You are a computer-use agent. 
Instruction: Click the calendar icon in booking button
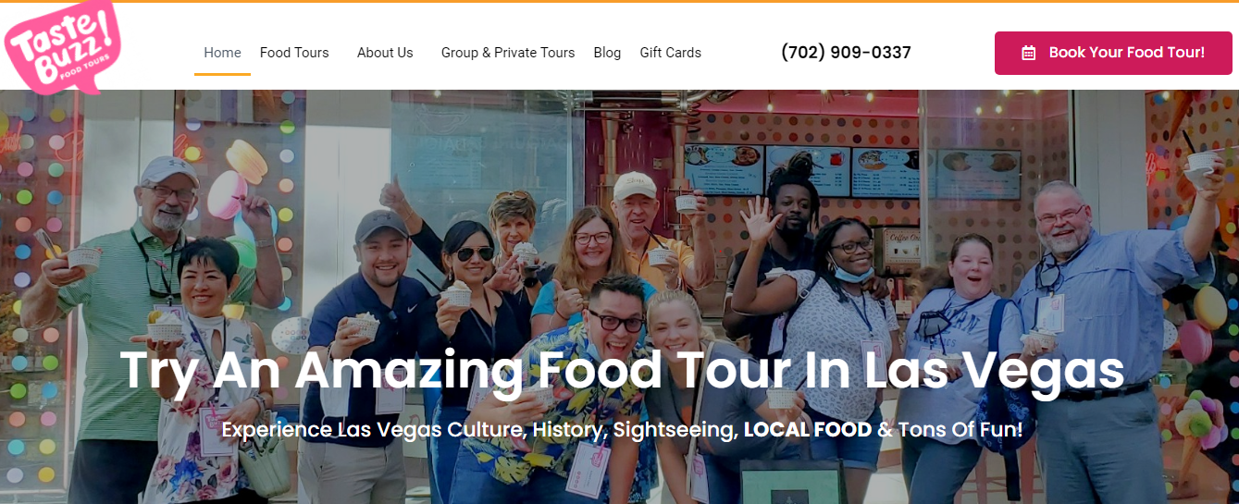[1028, 54]
